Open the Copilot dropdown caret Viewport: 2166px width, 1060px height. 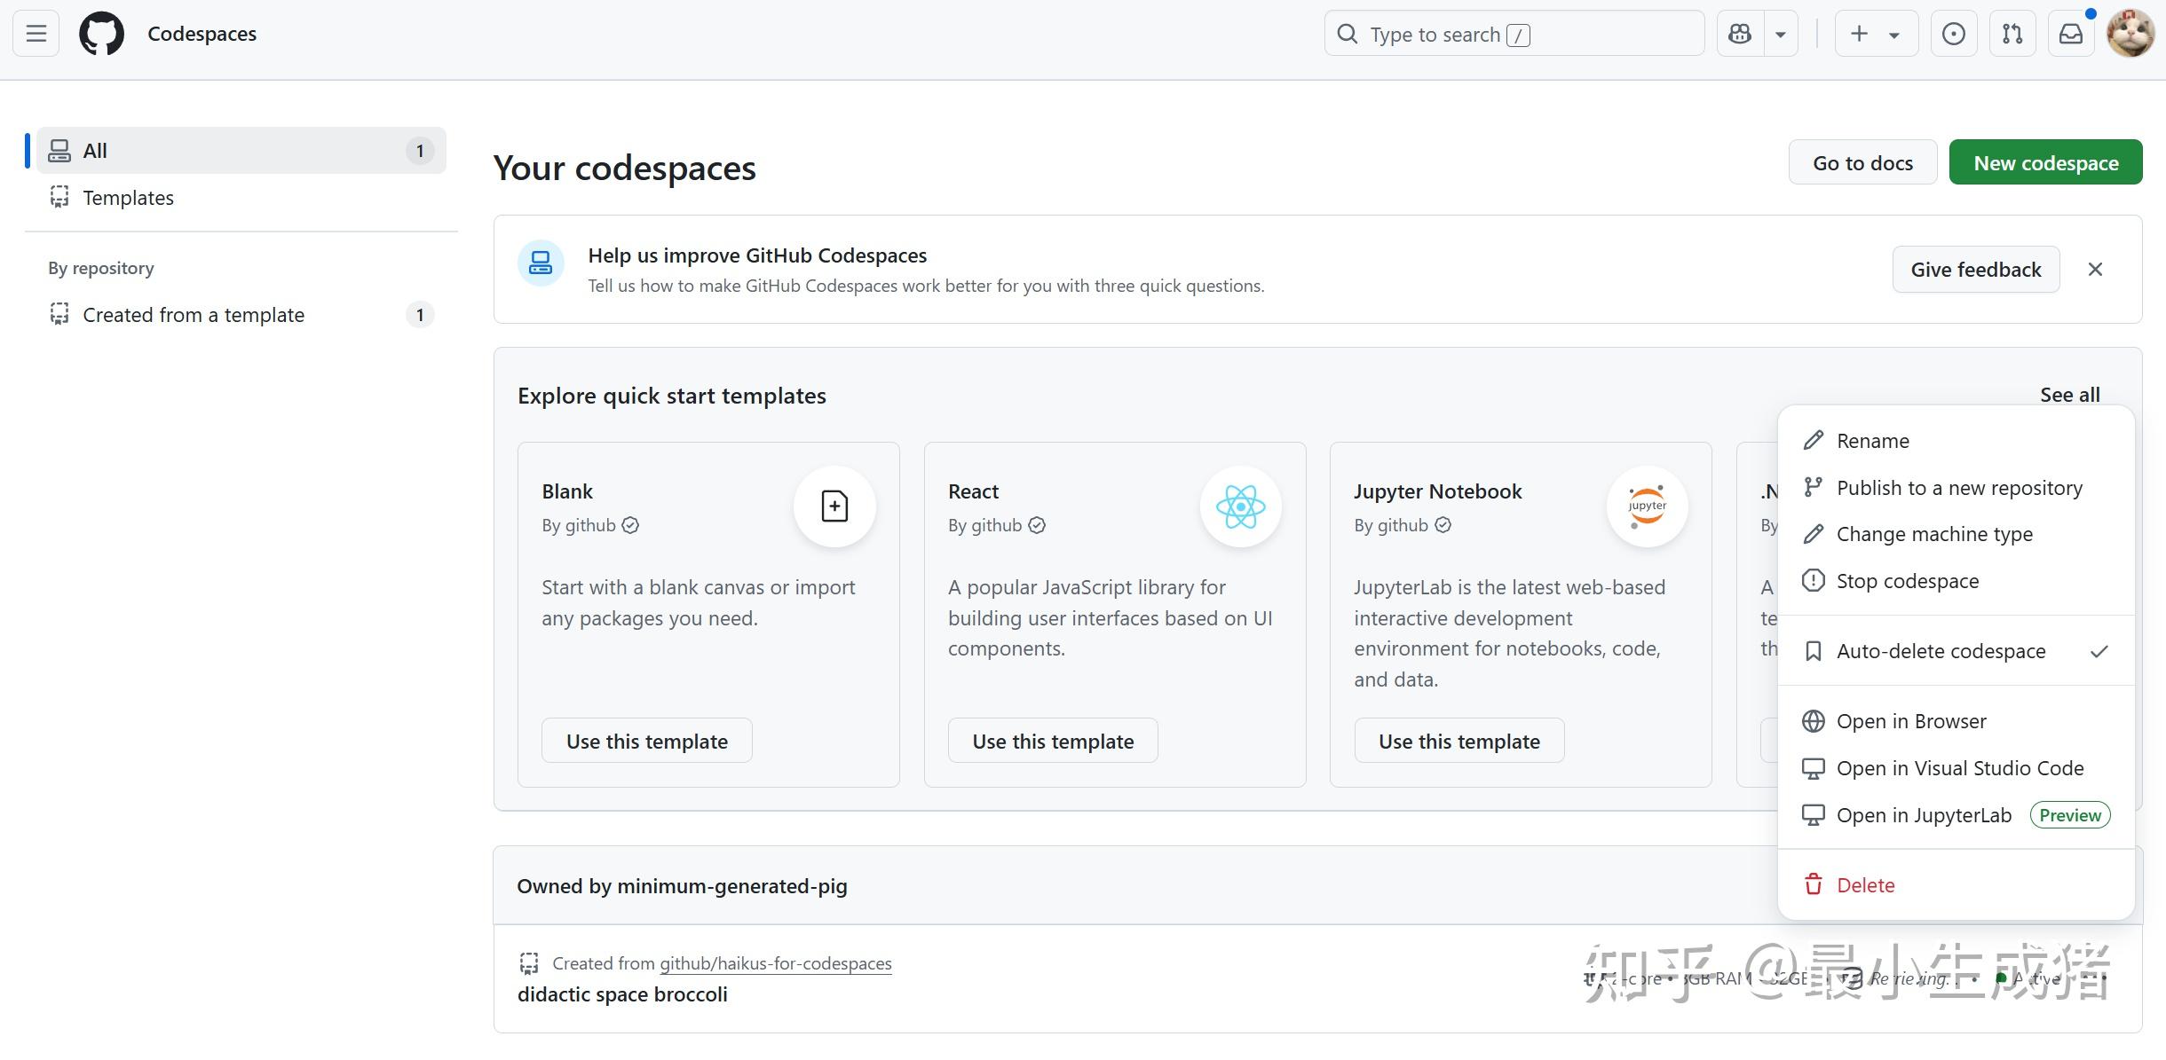point(1780,33)
